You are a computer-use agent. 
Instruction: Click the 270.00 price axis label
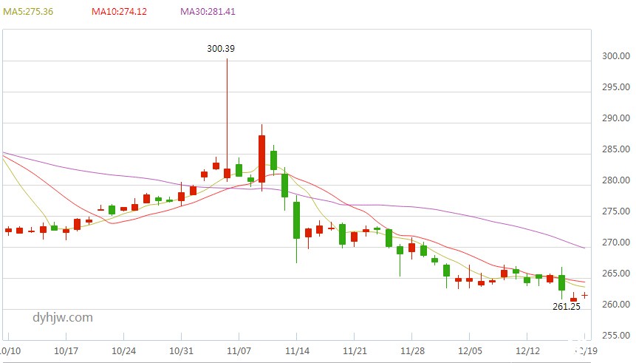click(x=615, y=242)
